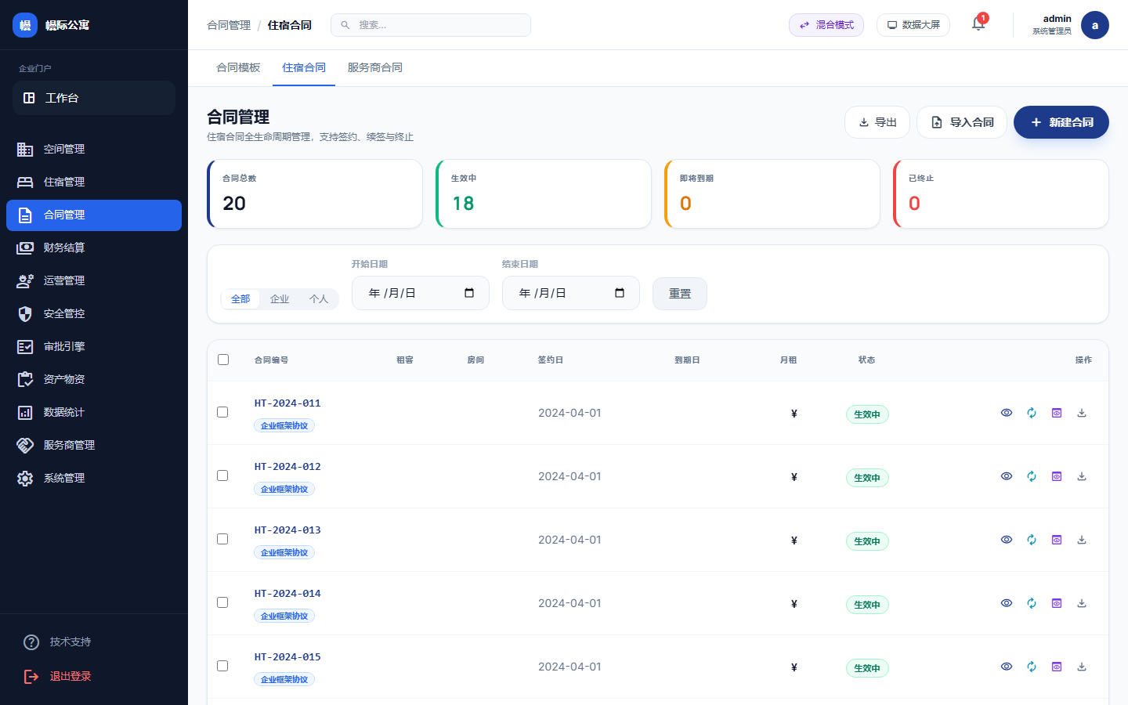Download contract HT-2024-014 using its download icon
Screen dimensions: 1128x705
(1081, 603)
